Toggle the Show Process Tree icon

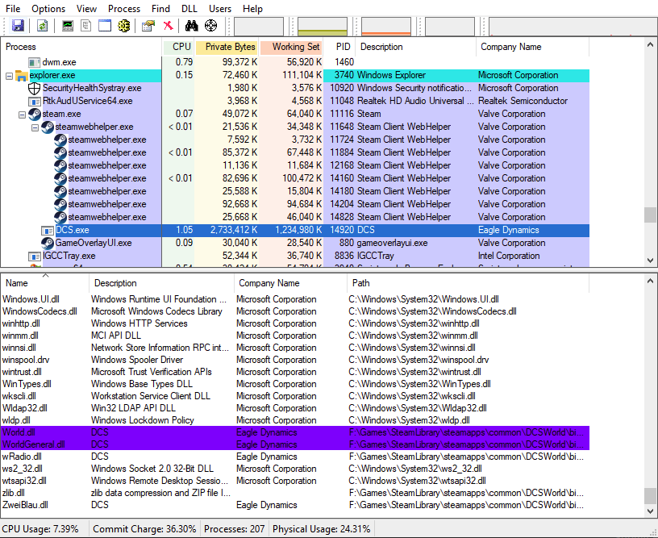86,26
